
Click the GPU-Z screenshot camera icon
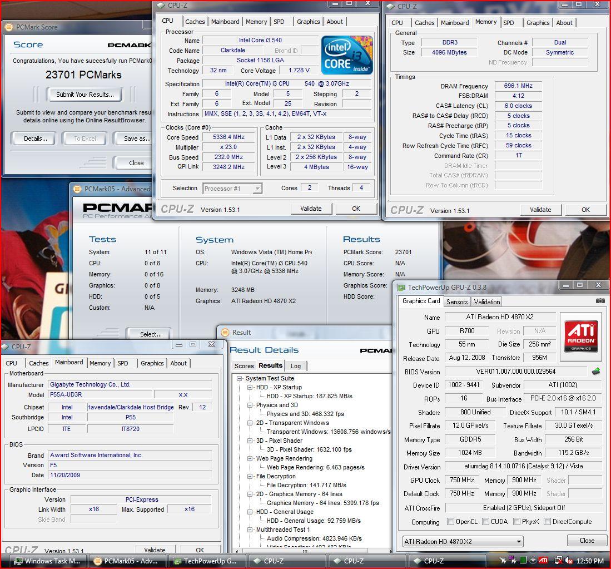tap(600, 300)
